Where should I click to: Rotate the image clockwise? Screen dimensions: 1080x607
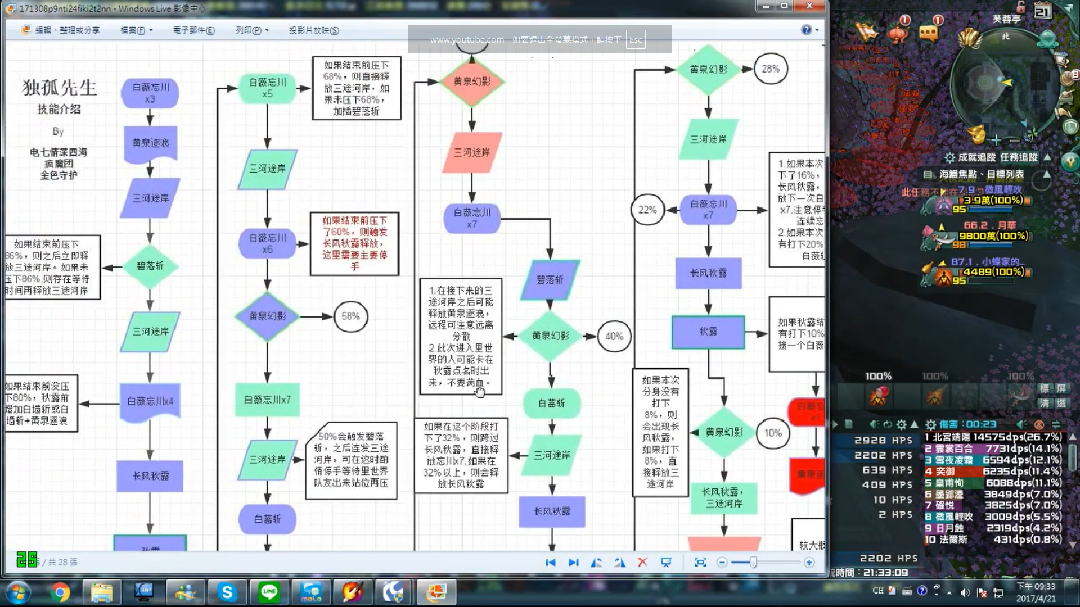pos(620,562)
